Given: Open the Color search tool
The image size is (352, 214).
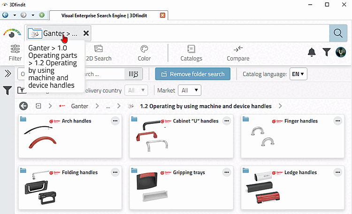Looking at the screenshot, I should [144, 53].
